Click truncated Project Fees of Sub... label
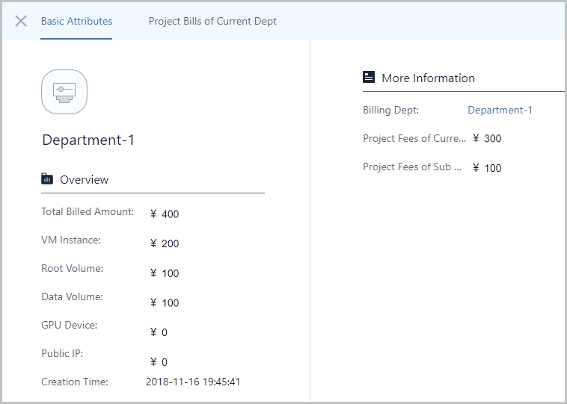Viewport: 567px width, 404px height. tap(412, 167)
